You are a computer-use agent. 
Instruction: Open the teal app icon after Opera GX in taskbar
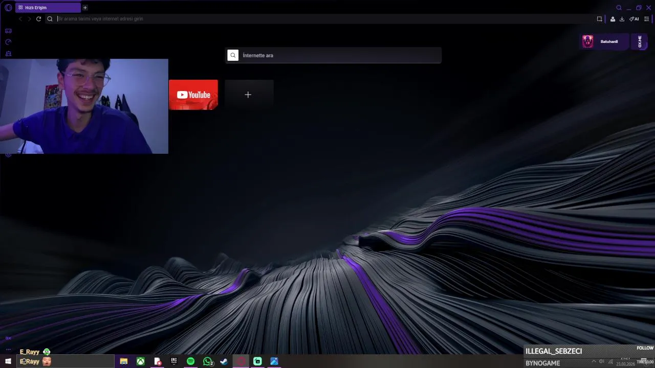[x=257, y=361]
